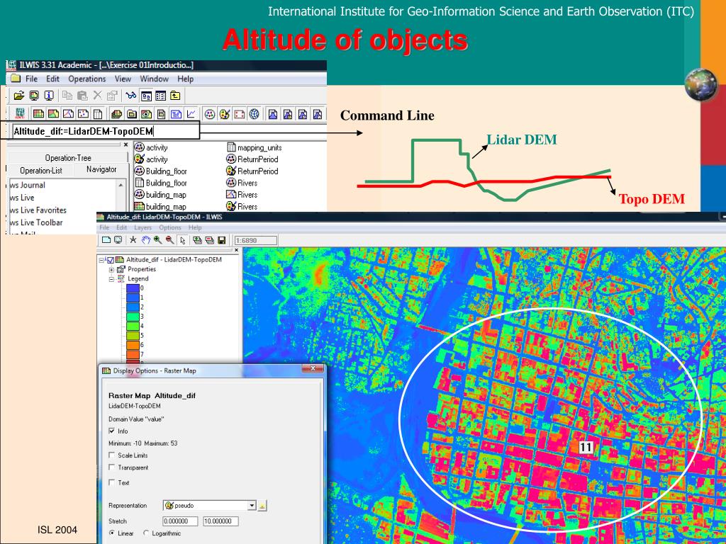Enable the Transparent checkbox
The height and width of the screenshot is (544, 726).
pyautogui.click(x=111, y=467)
